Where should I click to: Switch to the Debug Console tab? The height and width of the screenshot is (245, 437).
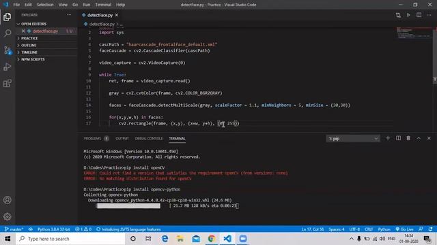pos(149,138)
